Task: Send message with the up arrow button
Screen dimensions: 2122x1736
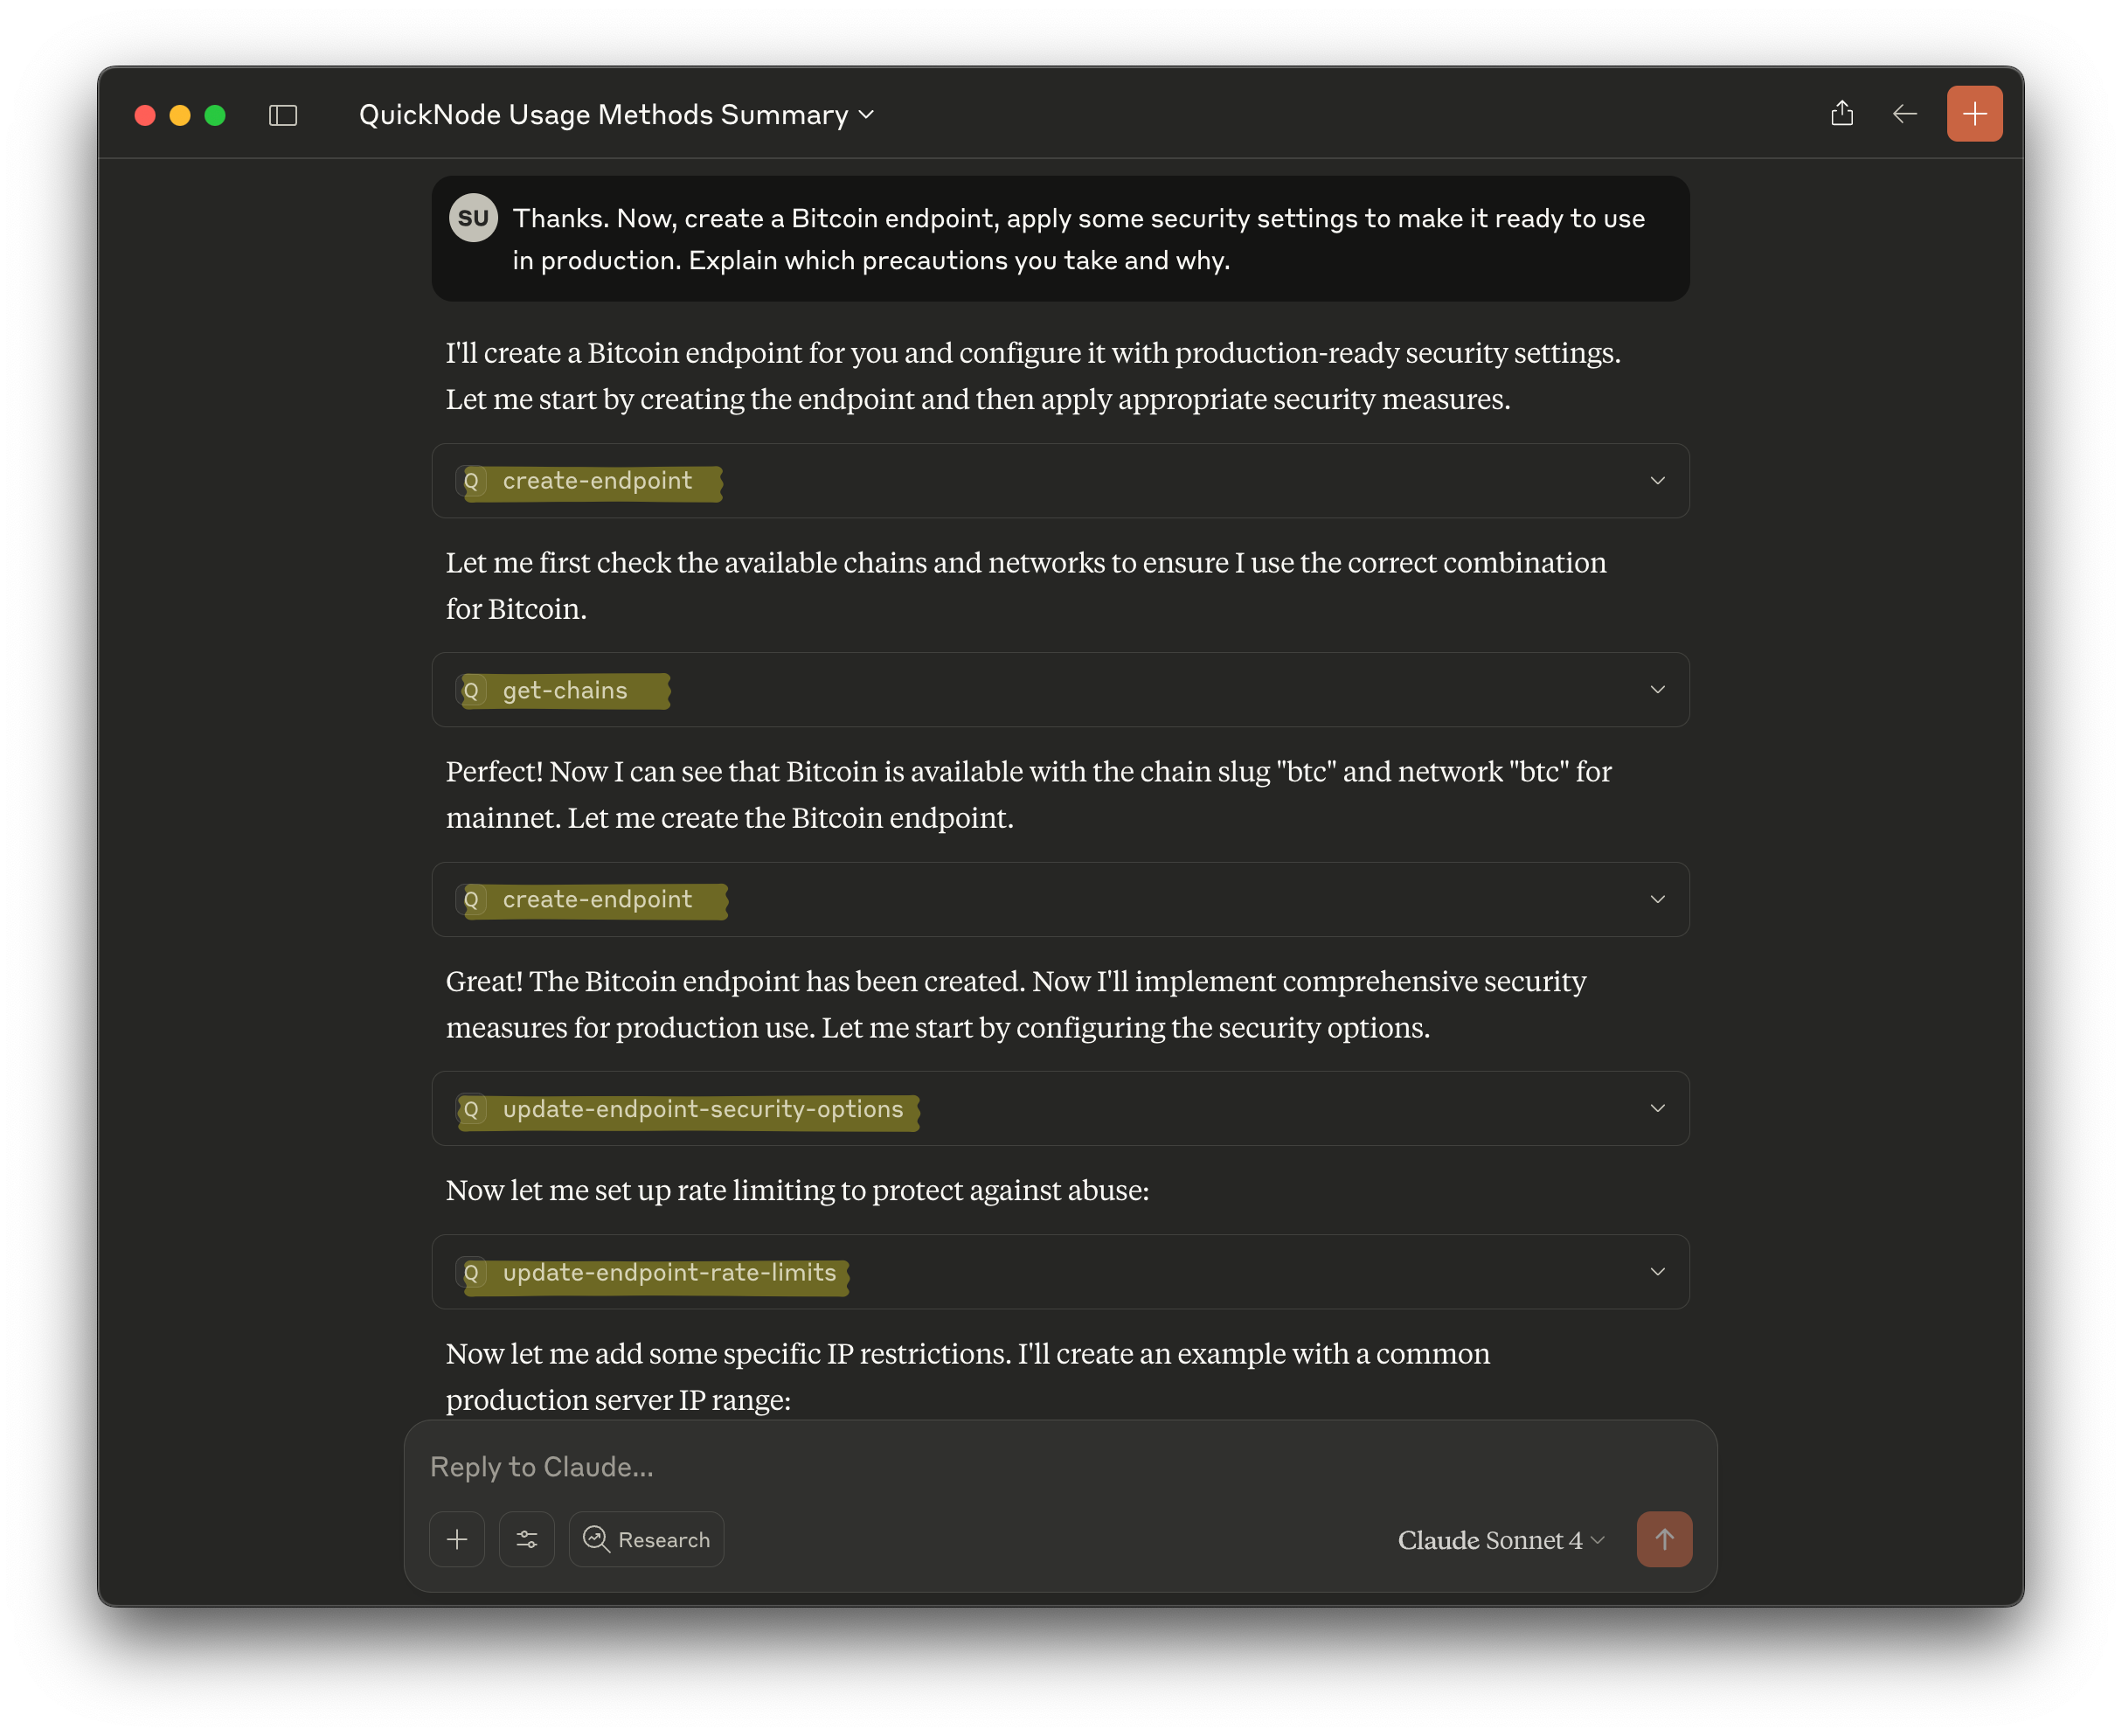Action: [x=1664, y=1539]
